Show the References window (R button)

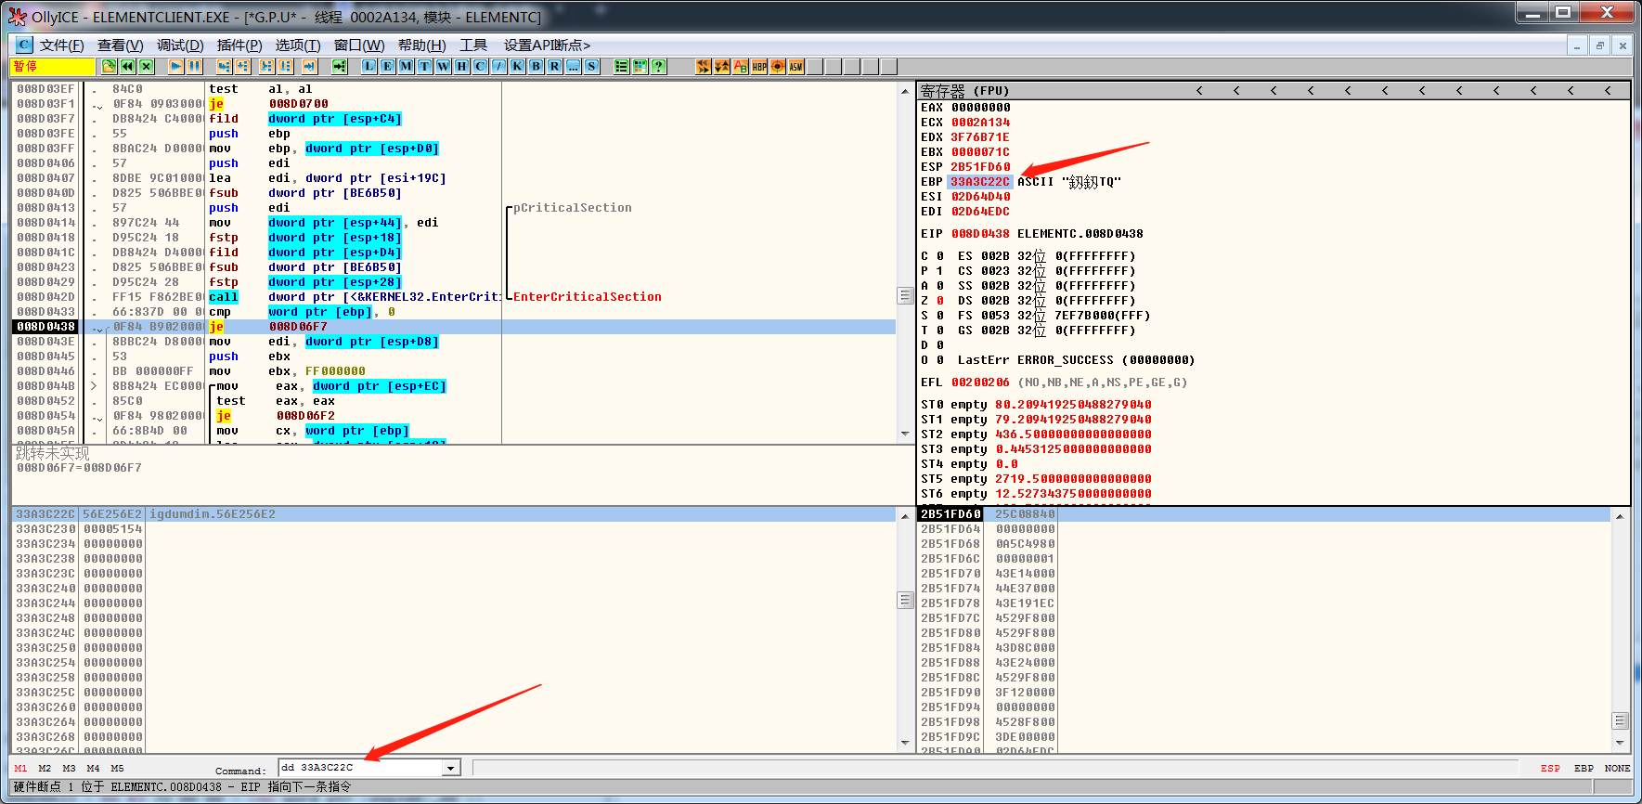coord(555,66)
